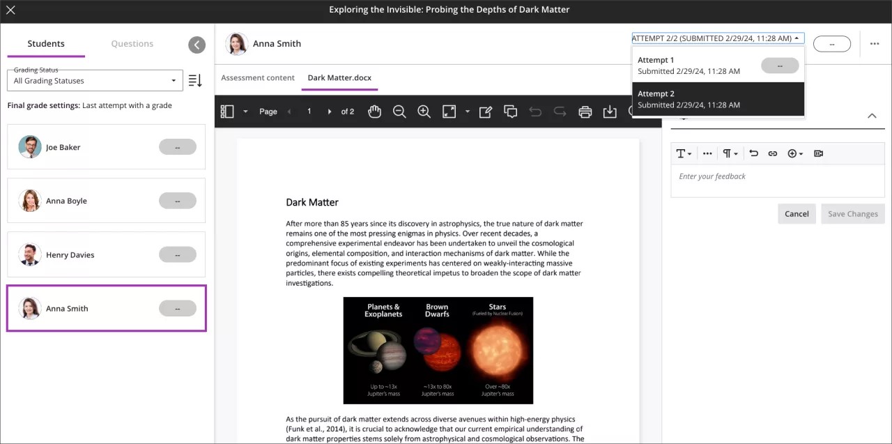Select Attempt 1 from the attempts dropdown

coord(689,65)
